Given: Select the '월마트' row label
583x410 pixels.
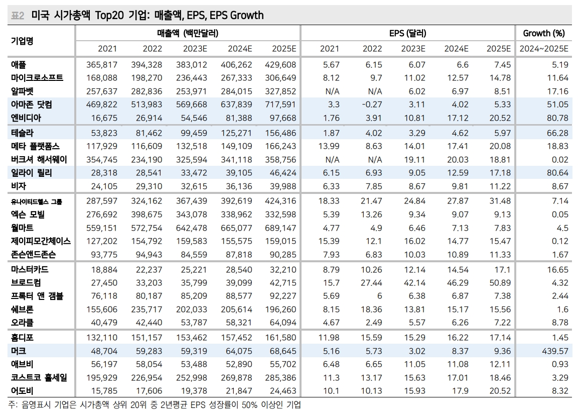Looking at the screenshot, I should pos(22,228).
